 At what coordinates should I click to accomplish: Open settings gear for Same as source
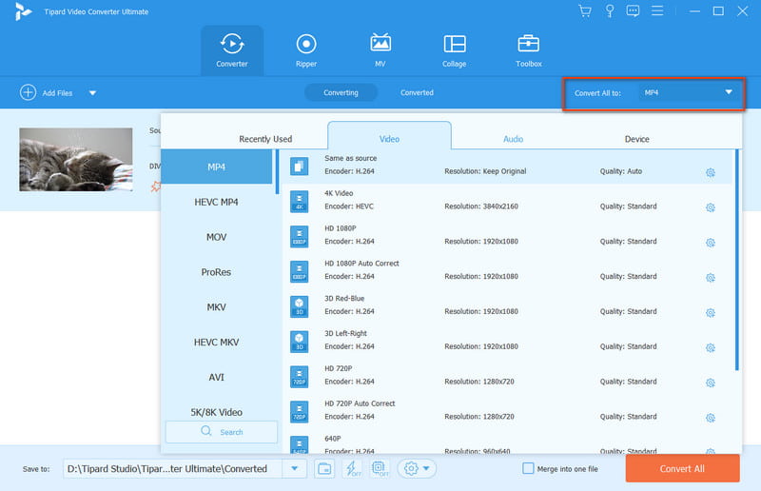pos(711,172)
